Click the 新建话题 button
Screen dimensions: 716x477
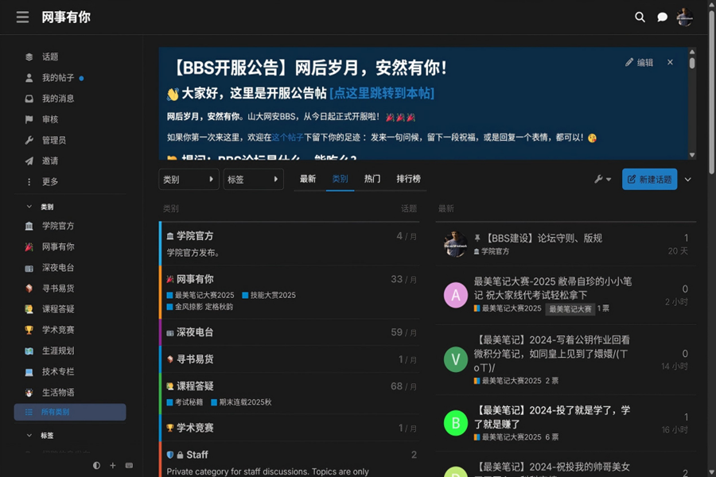coord(649,179)
